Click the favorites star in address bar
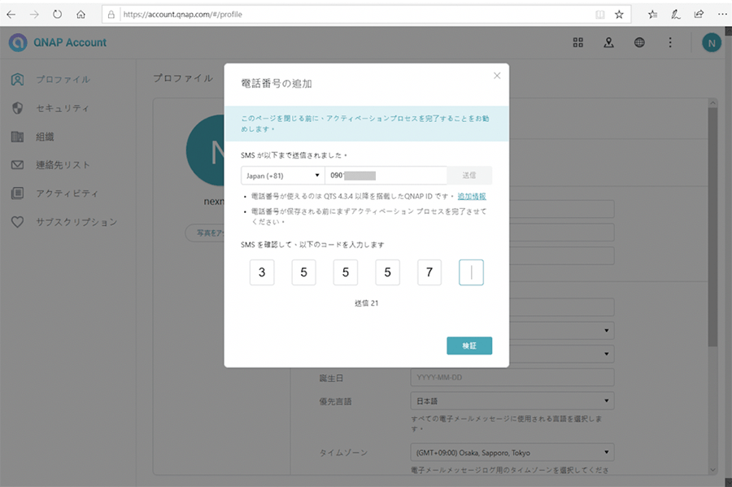 click(619, 14)
